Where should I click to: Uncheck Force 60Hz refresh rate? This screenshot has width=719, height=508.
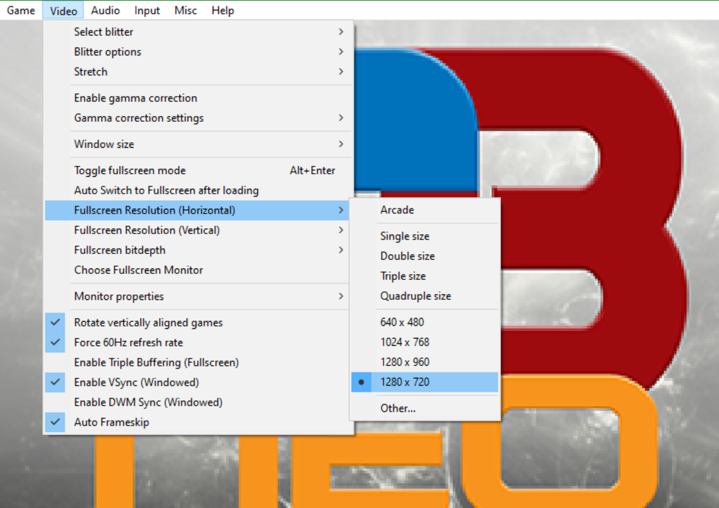198,342
